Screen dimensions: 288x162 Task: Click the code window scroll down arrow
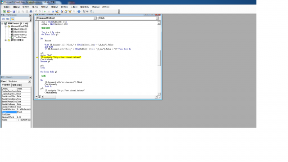pos(159,94)
